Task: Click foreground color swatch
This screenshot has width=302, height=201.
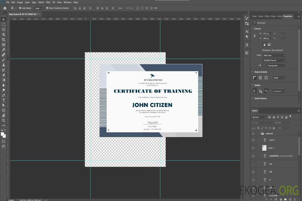Action: 2,134
